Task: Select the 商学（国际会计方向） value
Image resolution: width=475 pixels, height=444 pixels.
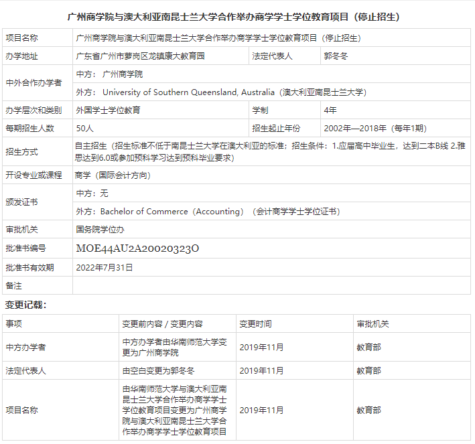Action: pyautogui.click(x=113, y=175)
